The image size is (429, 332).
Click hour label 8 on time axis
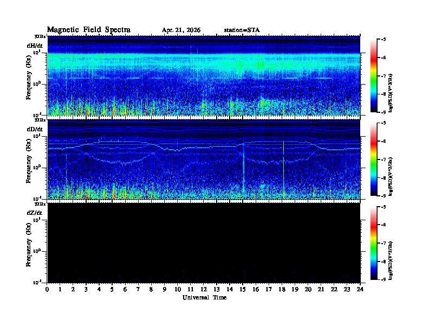(x=151, y=289)
